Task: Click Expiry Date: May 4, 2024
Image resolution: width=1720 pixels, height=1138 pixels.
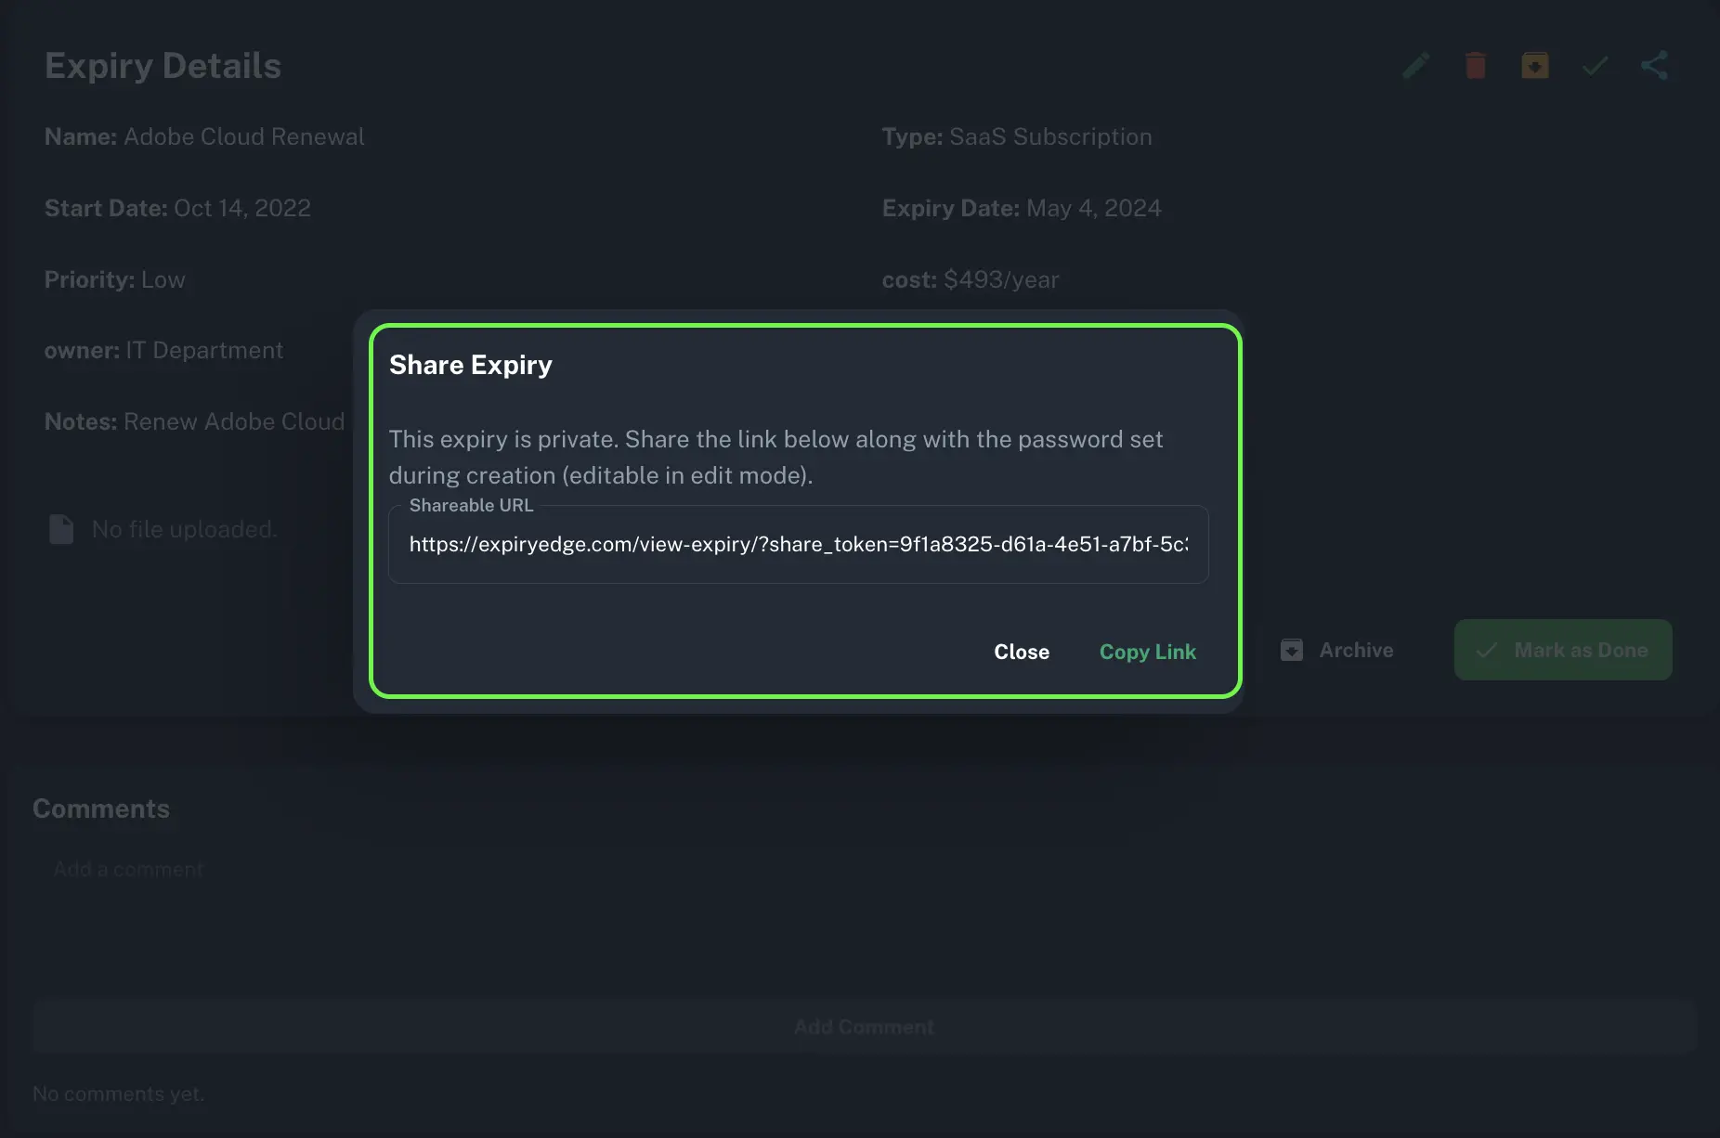Action: [1022, 208]
